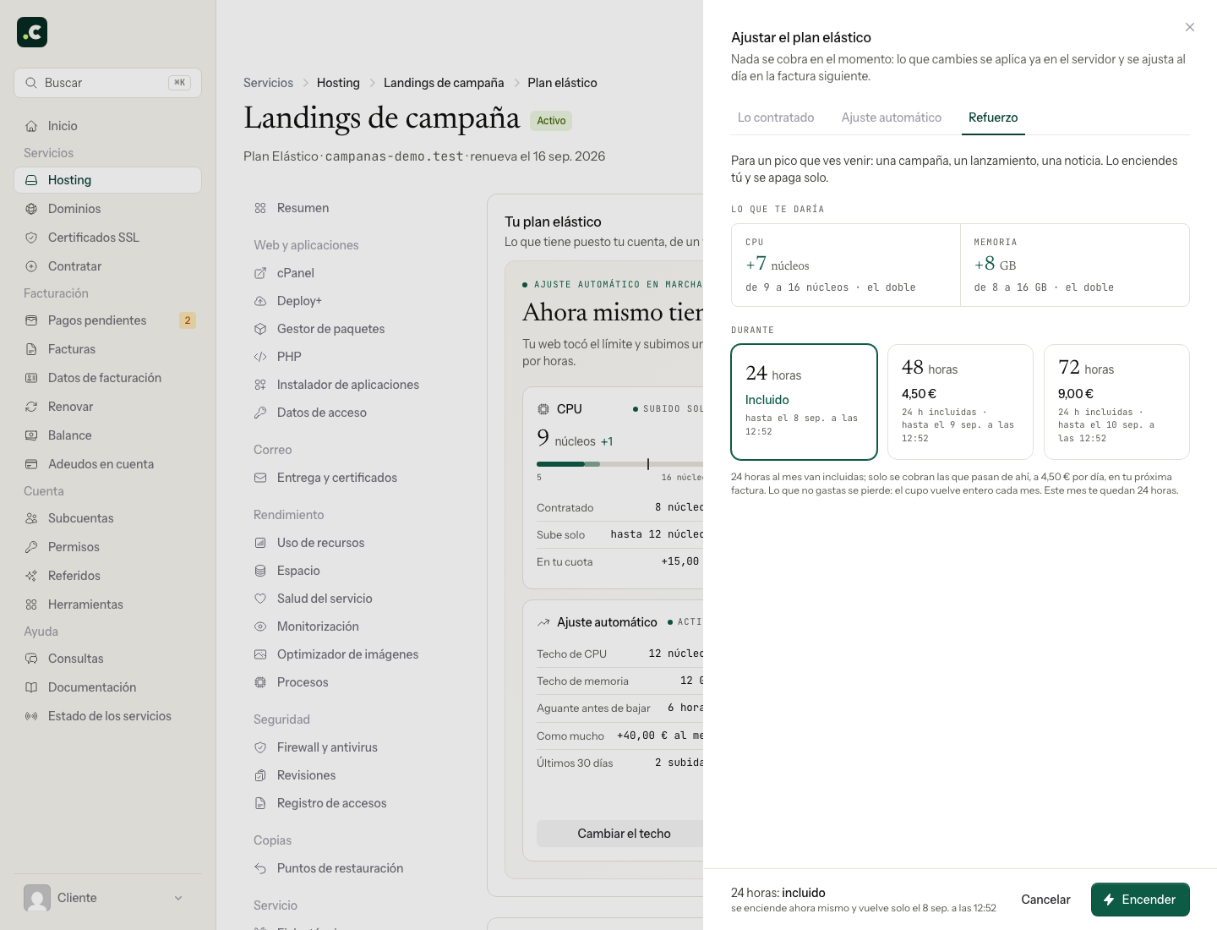Screen dimensions: 1217x930
Task: Switch to the Lo contratado tab
Action: pos(776,118)
